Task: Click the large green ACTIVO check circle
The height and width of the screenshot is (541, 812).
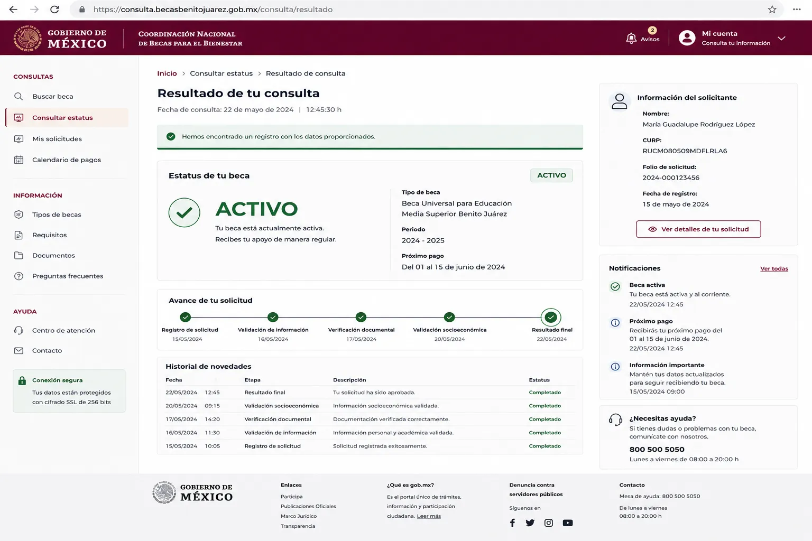Action: (x=184, y=212)
